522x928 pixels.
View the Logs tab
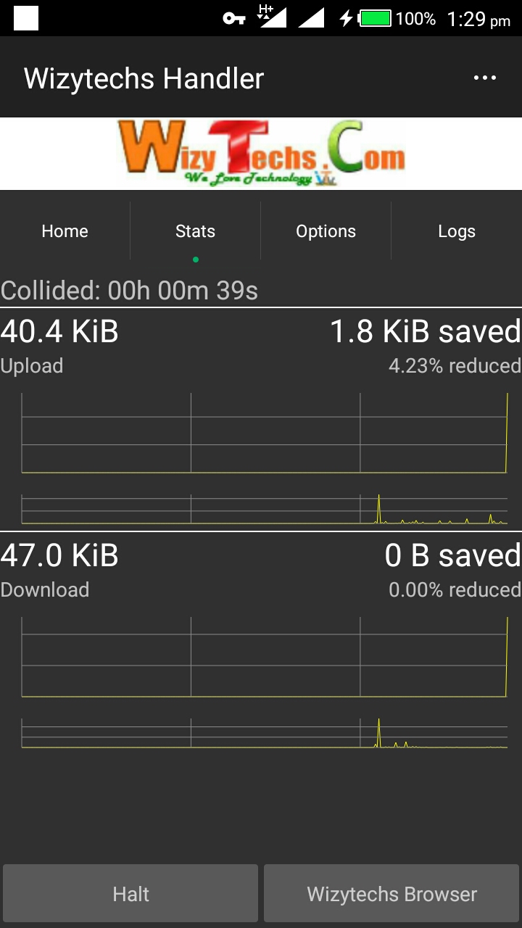[x=457, y=231]
